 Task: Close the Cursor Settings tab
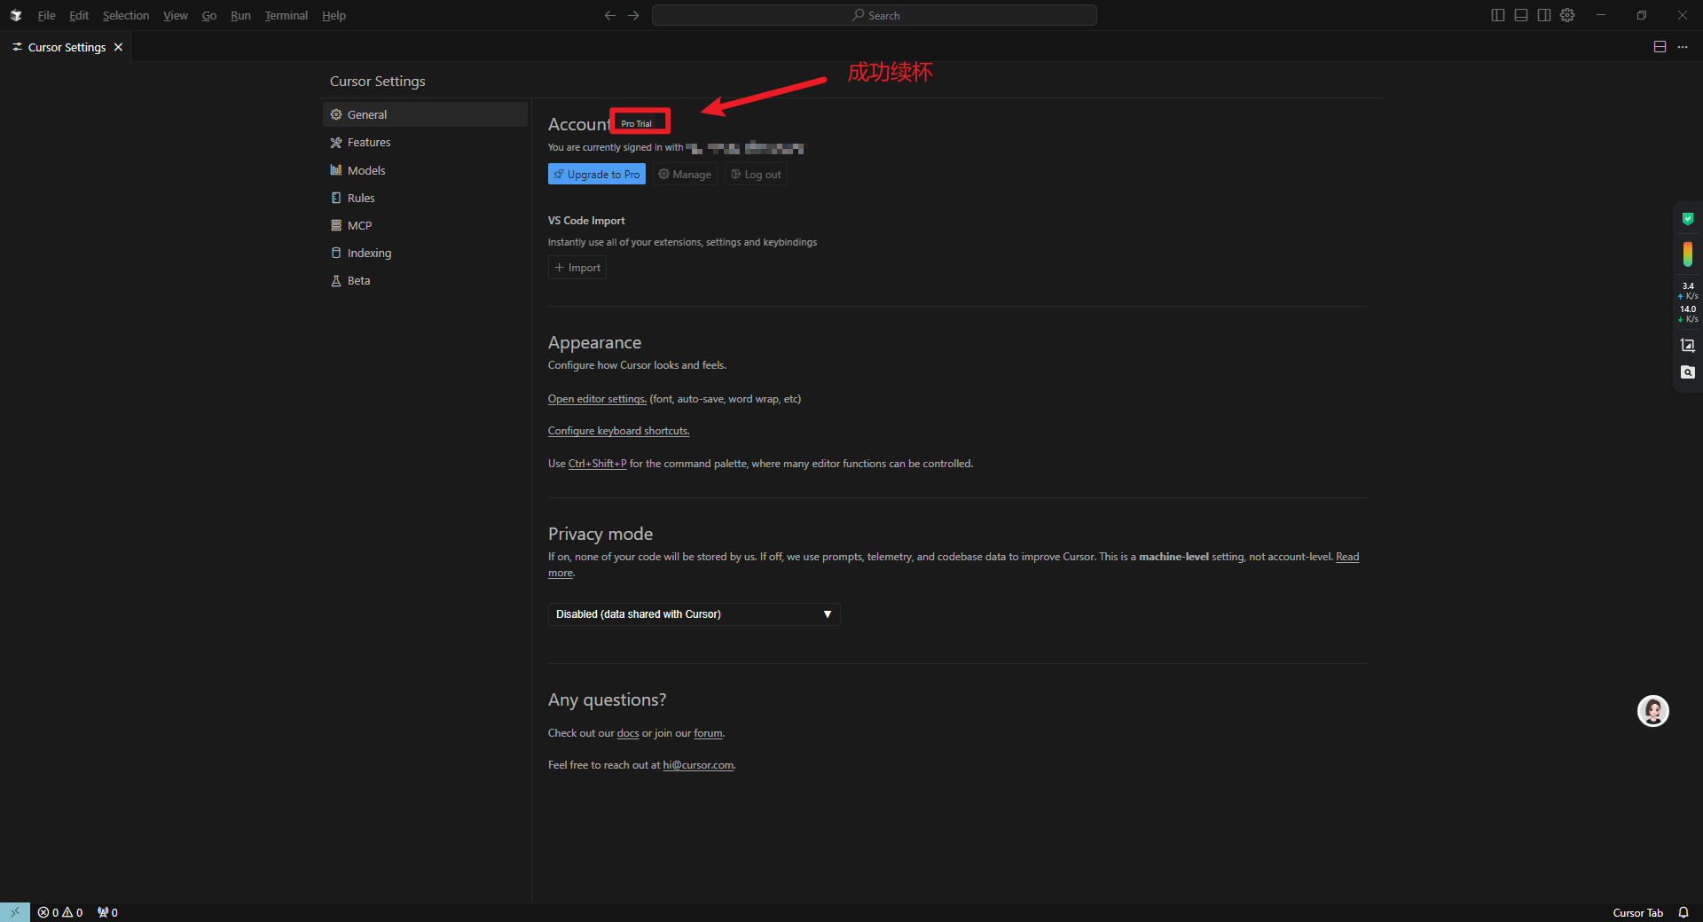coord(118,47)
